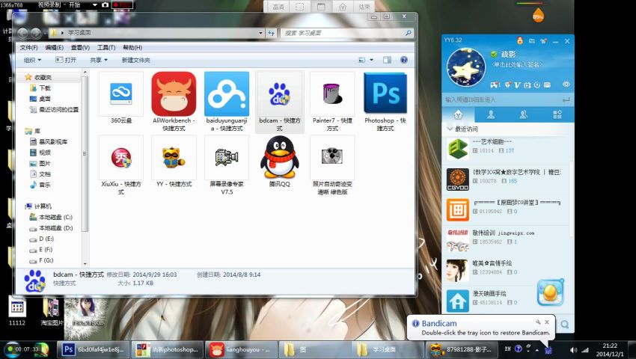Click the YY signature text 单击此处输入签名
The image size is (636, 359).
pos(516,64)
